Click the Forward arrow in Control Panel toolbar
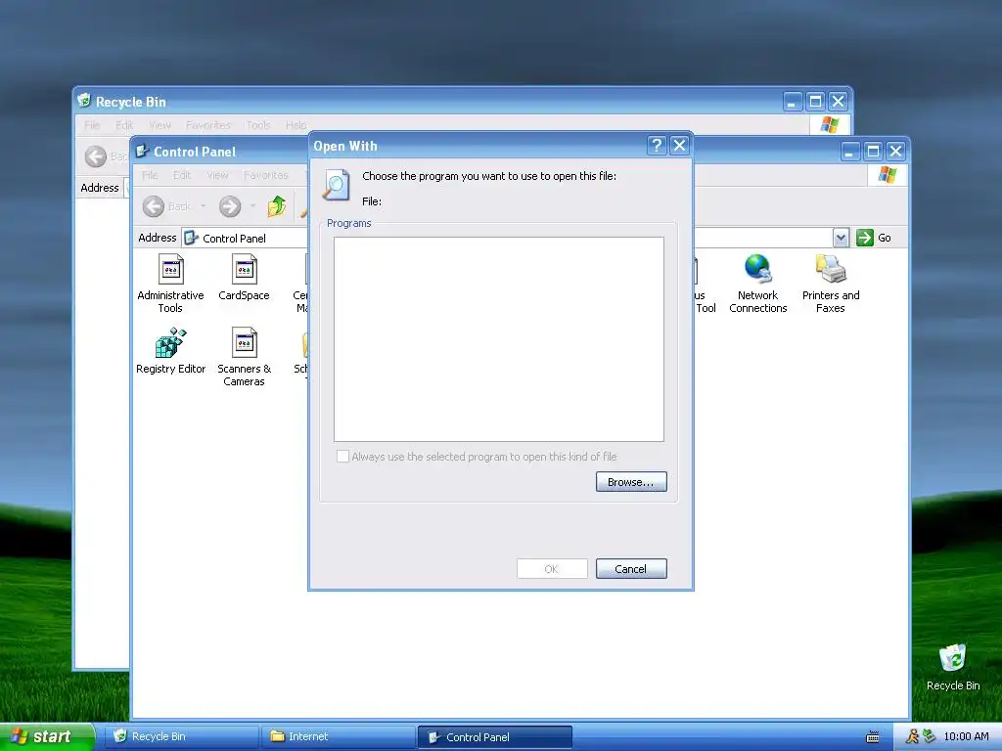This screenshot has width=1002, height=751. point(230,206)
